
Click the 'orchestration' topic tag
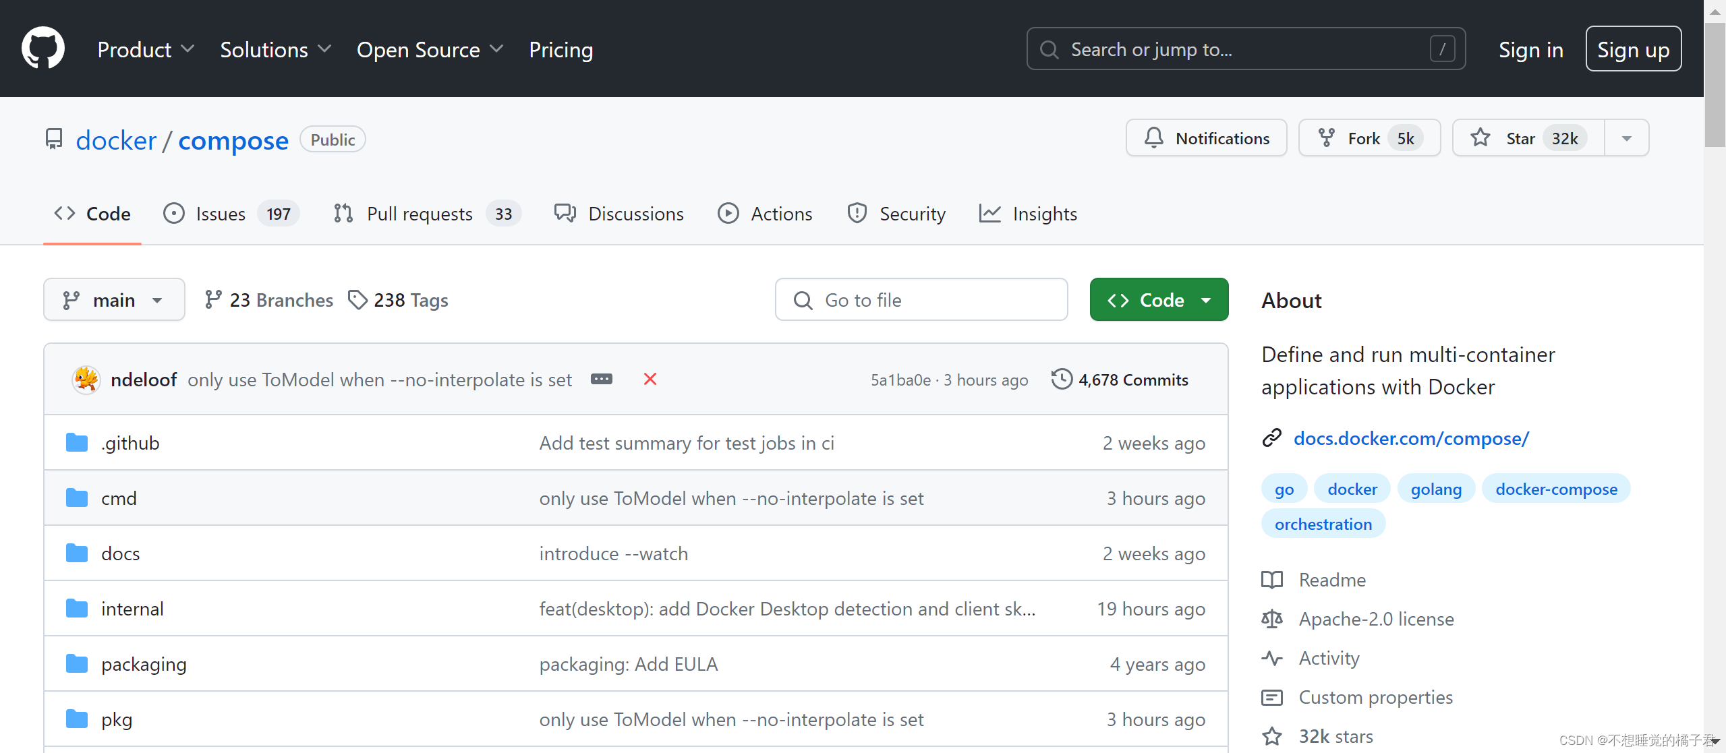[x=1323, y=524]
